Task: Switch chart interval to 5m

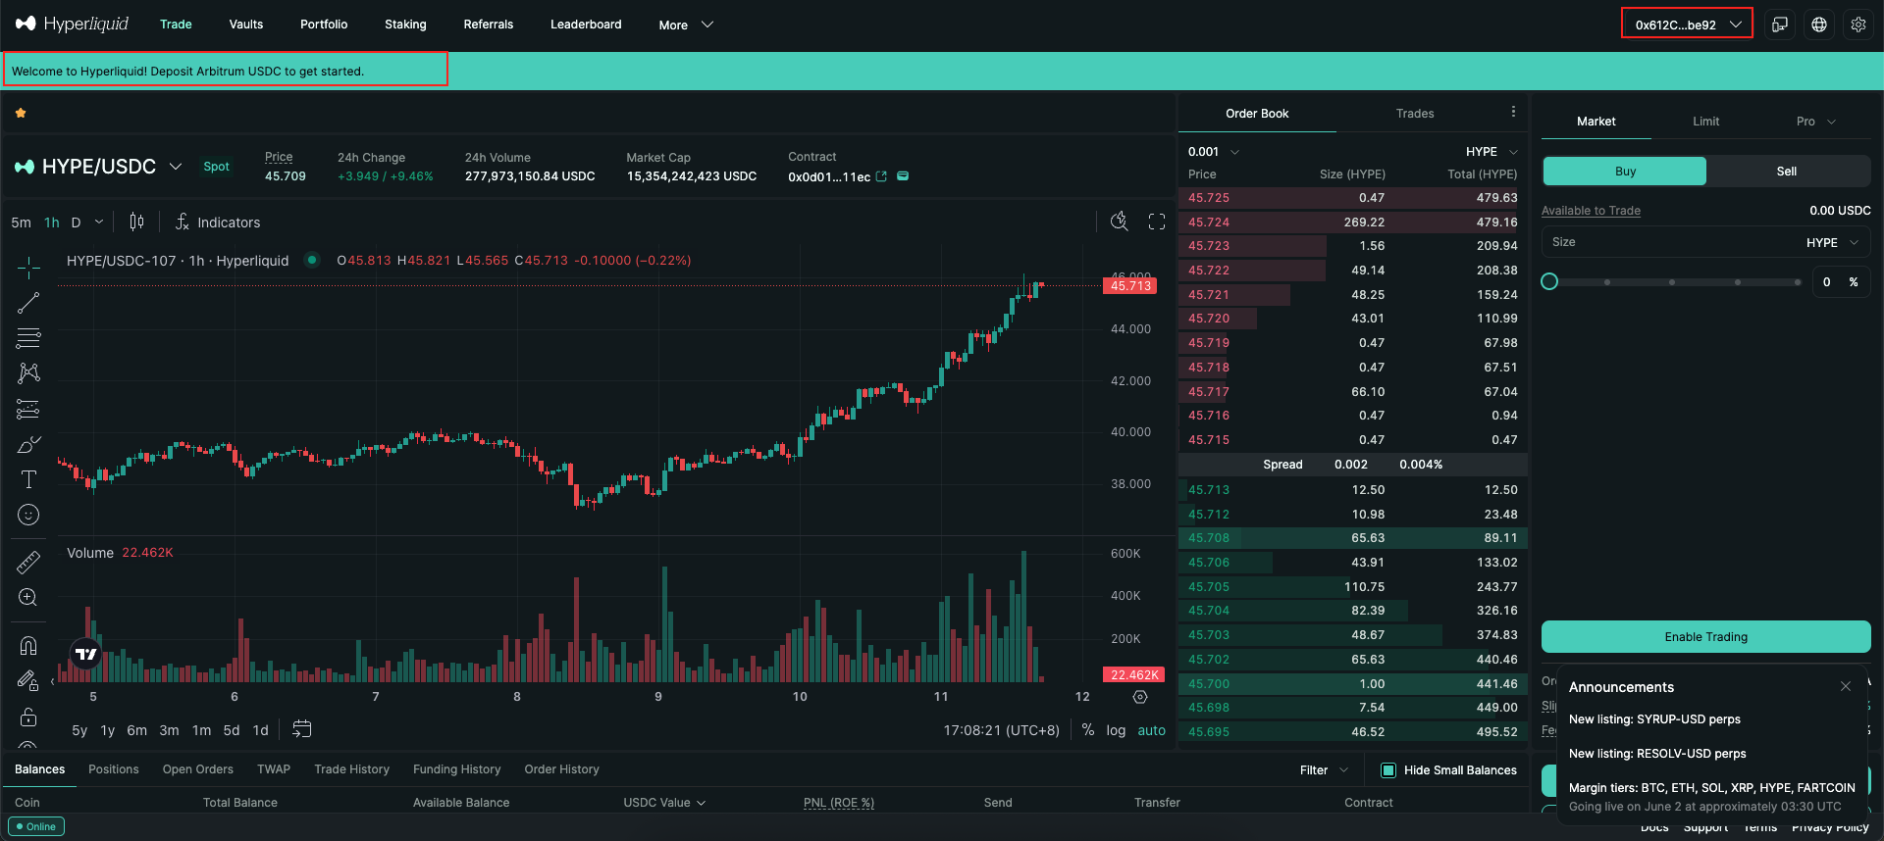Action: click(x=21, y=223)
